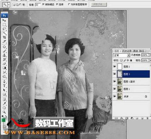Select the Dodge tool
151x139 pixels.
pos(4,76)
